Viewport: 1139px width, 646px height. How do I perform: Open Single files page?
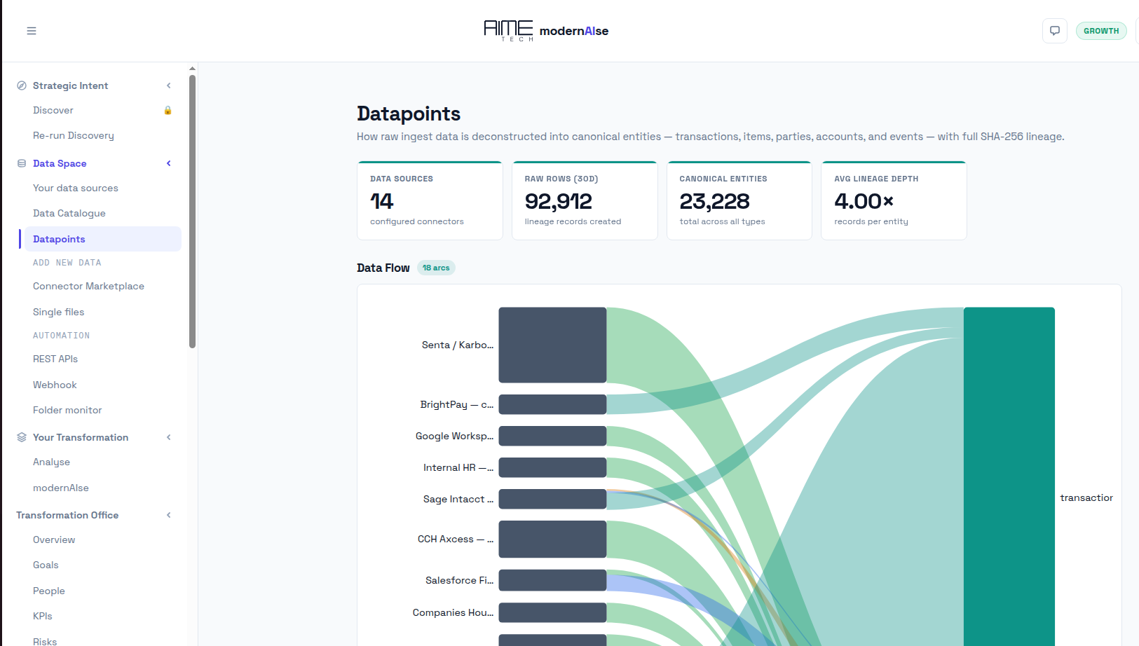point(59,312)
